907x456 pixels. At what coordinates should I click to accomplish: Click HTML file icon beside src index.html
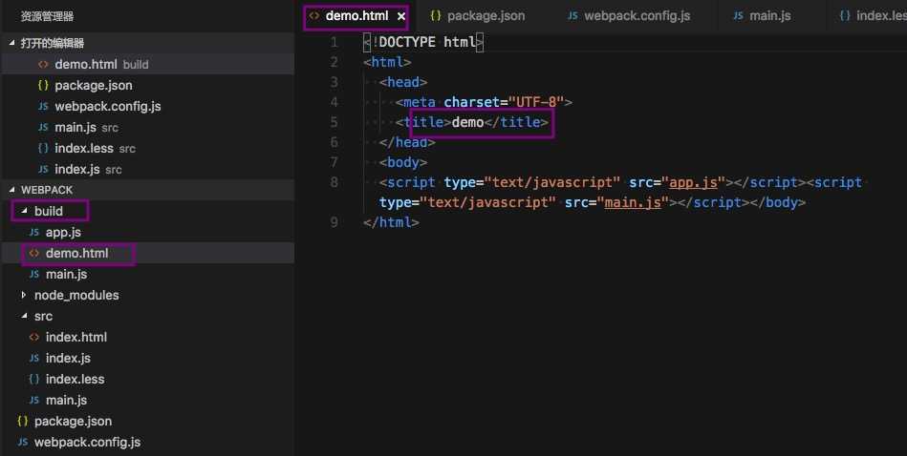[x=34, y=337]
